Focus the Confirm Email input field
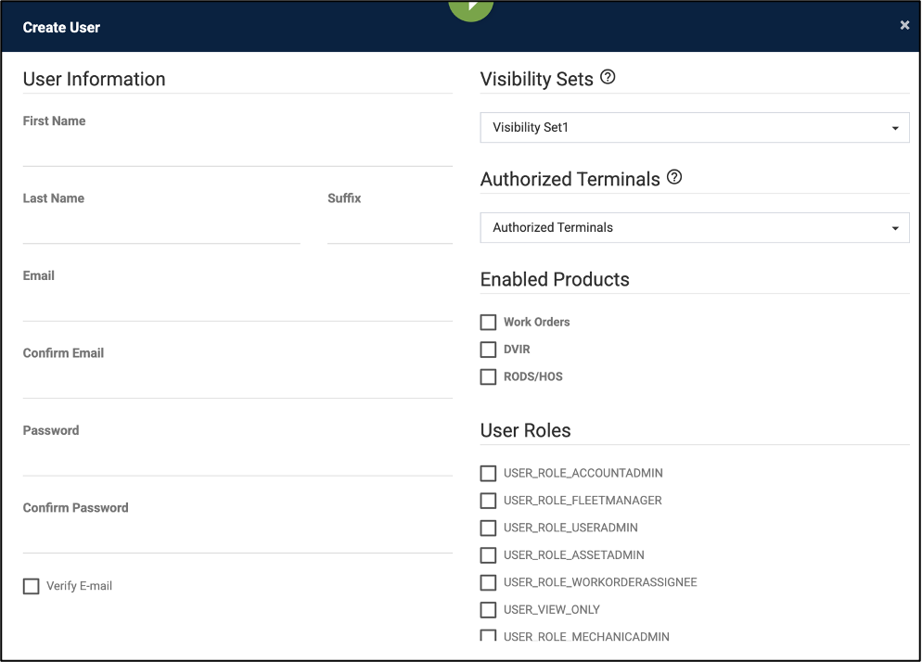 coord(237,383)
